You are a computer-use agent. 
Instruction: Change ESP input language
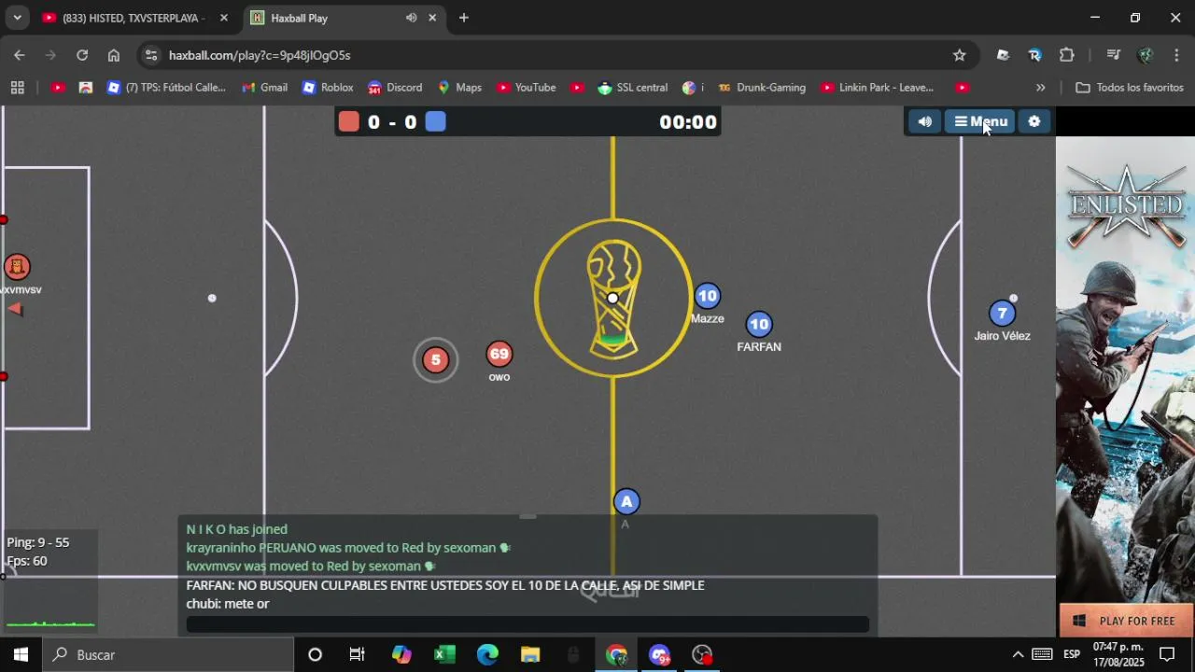(1072, 654)
